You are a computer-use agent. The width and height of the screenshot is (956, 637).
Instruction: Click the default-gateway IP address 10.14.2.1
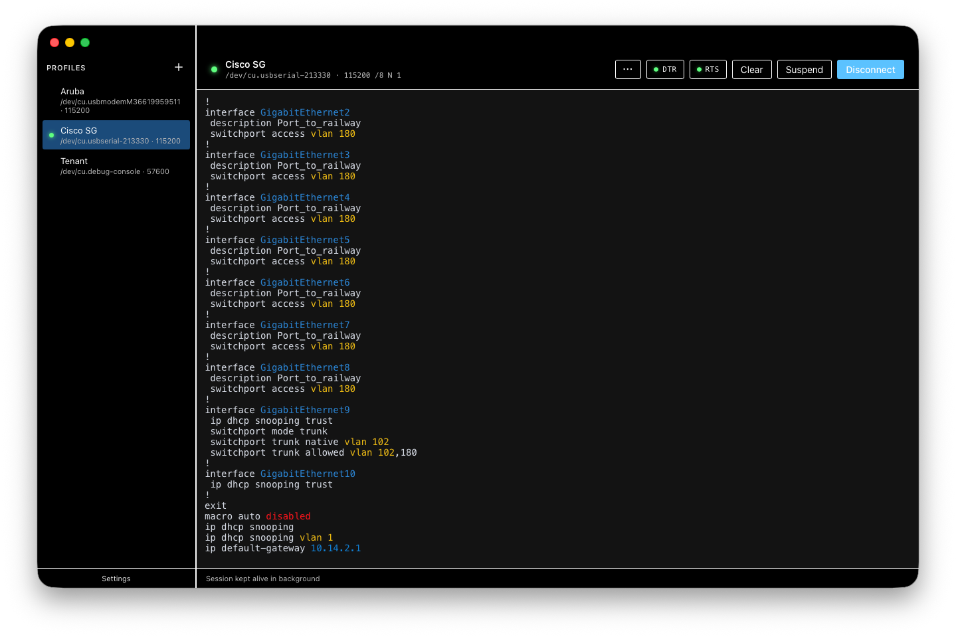[x=335, y=548]
